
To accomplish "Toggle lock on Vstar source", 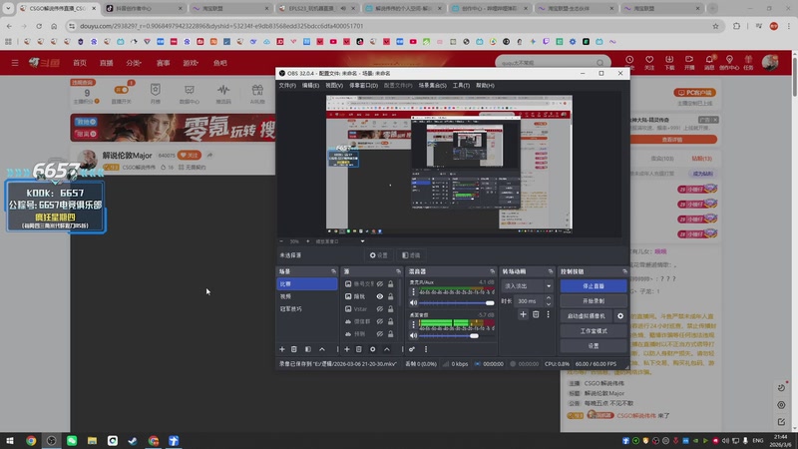I will pyautogui.click(x=391, y=309).
